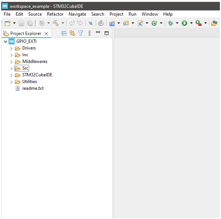Click the hammer Build icon

click(56, 23)
